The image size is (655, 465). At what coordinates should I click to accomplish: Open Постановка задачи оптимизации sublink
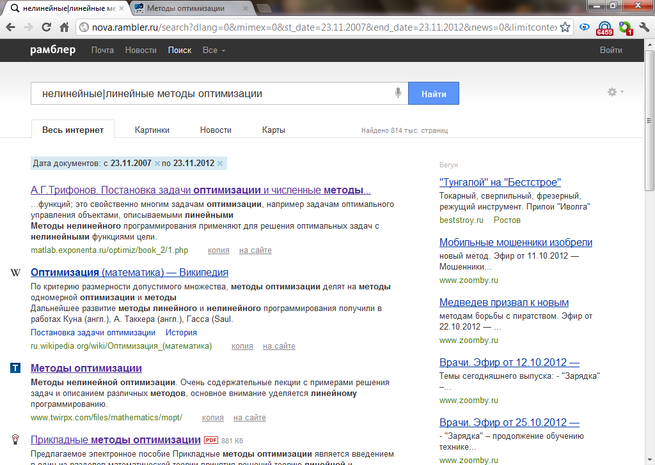93,332
